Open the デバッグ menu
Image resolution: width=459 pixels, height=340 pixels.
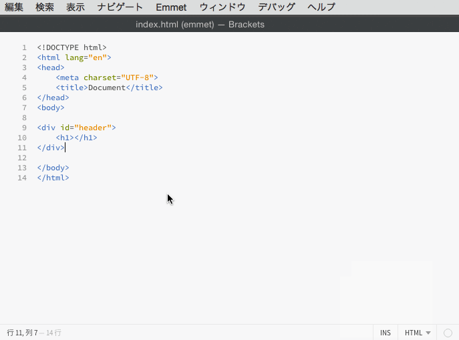point(277,7)
